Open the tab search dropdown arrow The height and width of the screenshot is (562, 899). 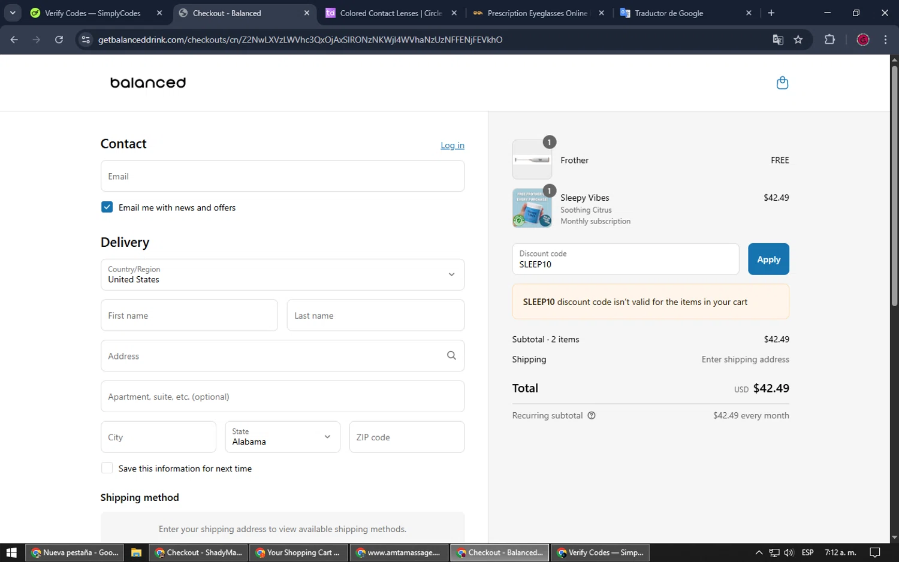13,13
